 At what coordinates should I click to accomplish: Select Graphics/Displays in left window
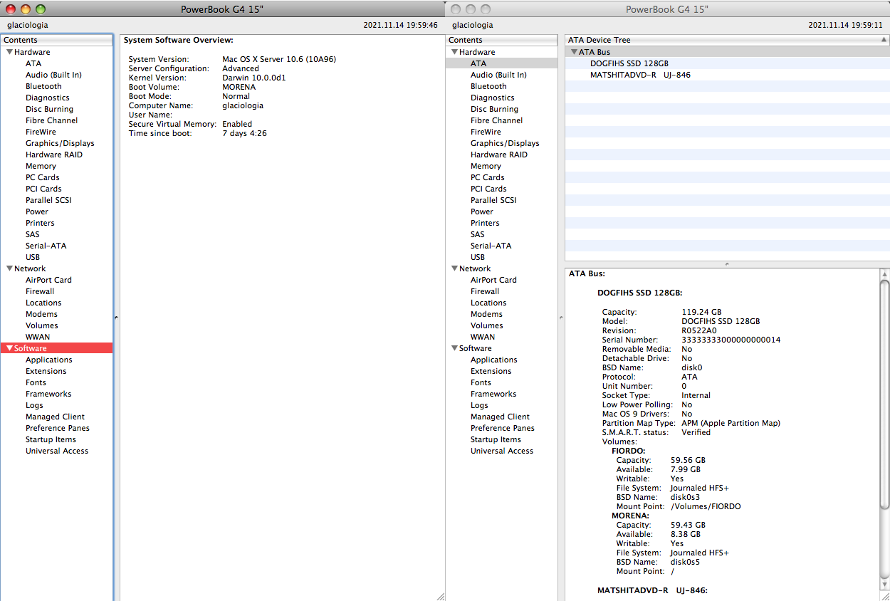click(x=60, y=143)
